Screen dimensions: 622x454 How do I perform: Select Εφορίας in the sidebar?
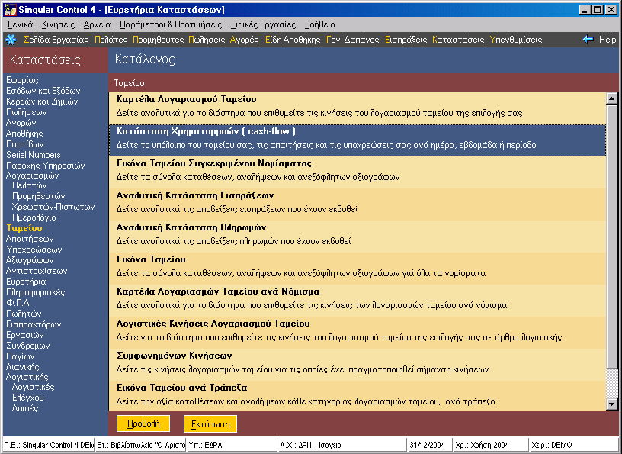[22, 80]
